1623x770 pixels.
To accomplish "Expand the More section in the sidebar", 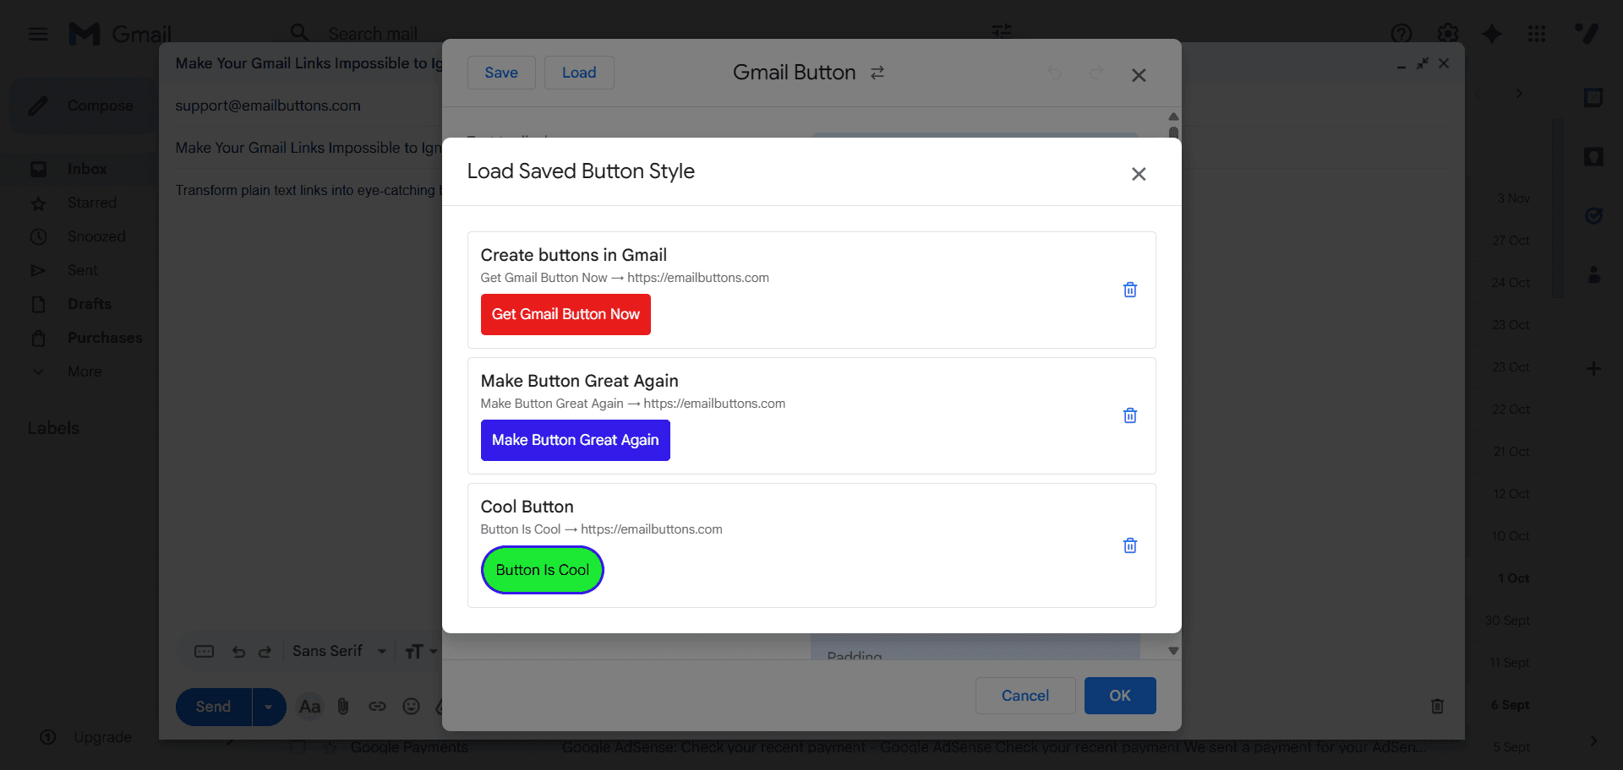I will click(85, 371).
